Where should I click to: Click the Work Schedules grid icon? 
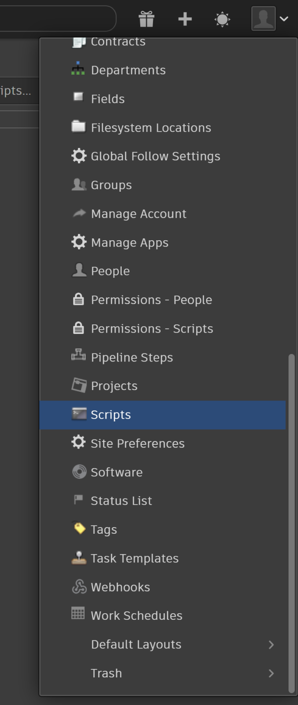[x=78, y=614]
